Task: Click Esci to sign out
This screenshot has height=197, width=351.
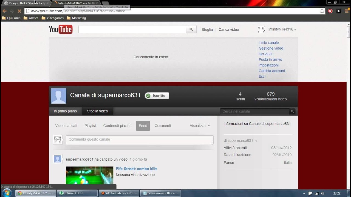Action: [262, 77]
